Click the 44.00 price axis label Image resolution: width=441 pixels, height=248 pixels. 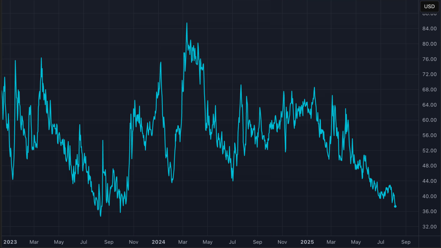pyautogui.click(x=429, y=181)
